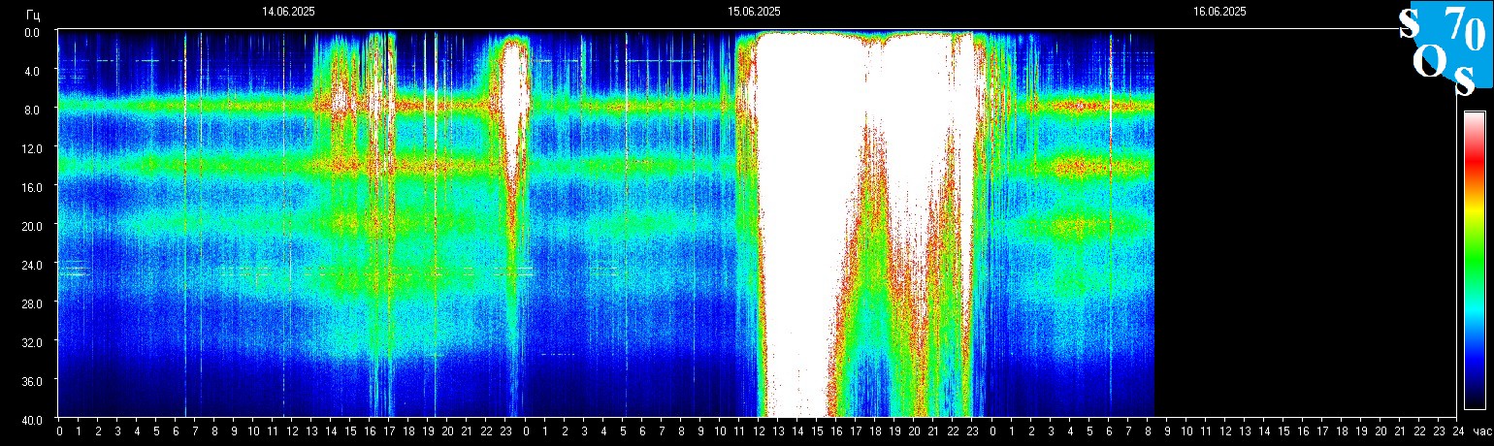
Task: Click the 0.0 frequency axis label
Action: click(x=32, y=32)
